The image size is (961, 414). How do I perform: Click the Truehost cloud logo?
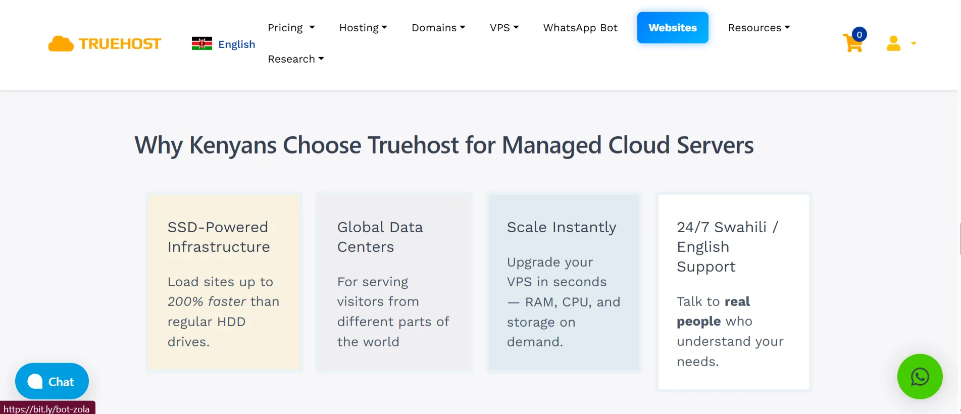[105, 44]
